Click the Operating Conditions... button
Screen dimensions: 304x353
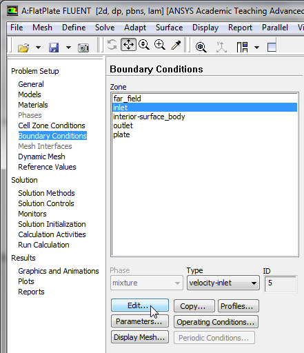click(x=216, y=322)
